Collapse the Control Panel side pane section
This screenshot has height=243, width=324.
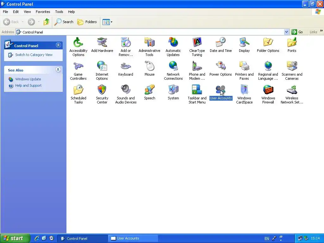pos(58,45)
